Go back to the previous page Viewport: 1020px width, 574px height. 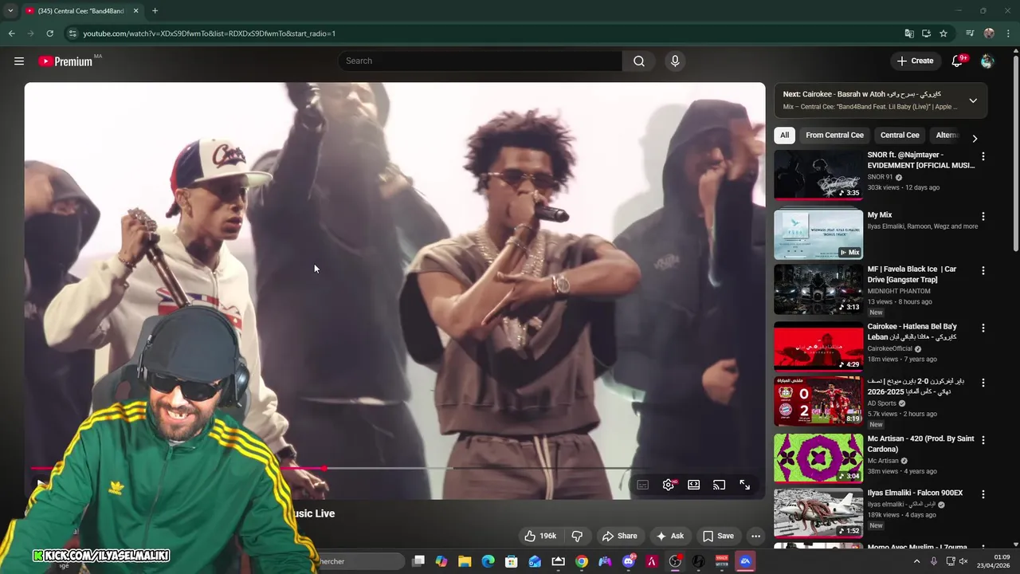pyautogui.click(x=12, y=33)
